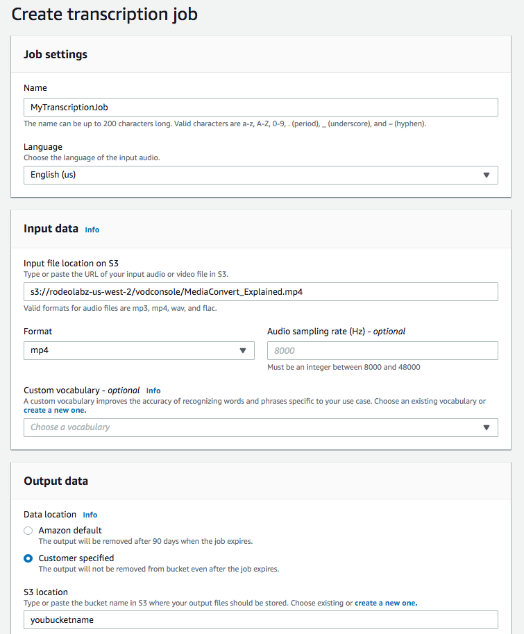This screenshot has width=524, height=634.
Task: Select the Customer specified radio button
Action: coord(28,558)
